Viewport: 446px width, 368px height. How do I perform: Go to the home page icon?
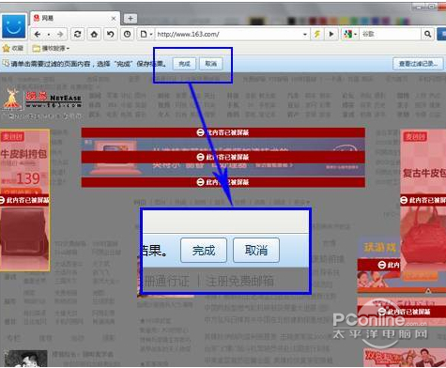94,34
